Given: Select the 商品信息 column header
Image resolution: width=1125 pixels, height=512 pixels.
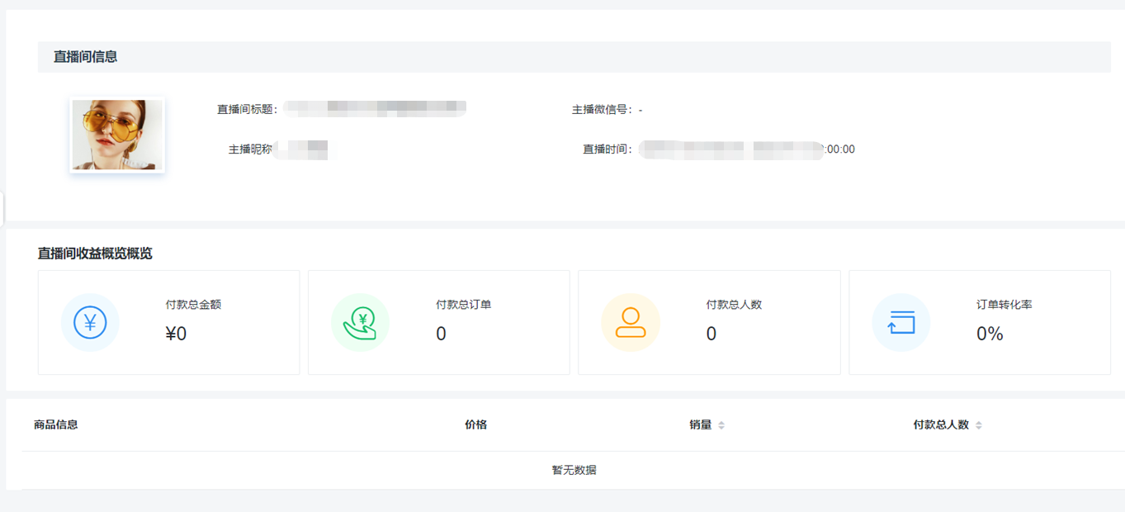Looking at the screenshot, I should coord(56,424).
